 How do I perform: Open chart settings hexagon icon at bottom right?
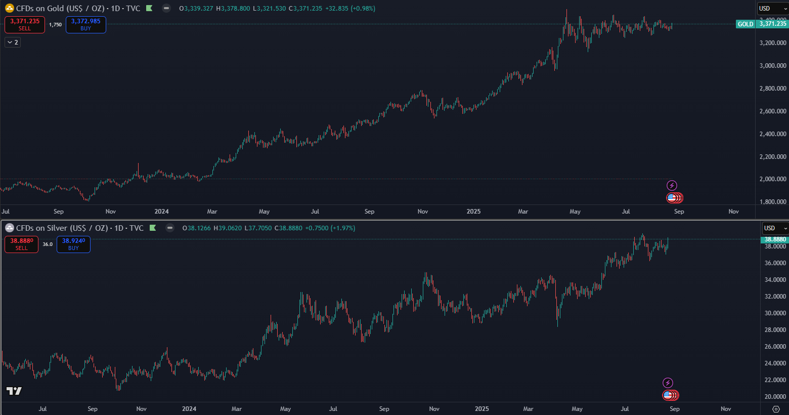776,409
